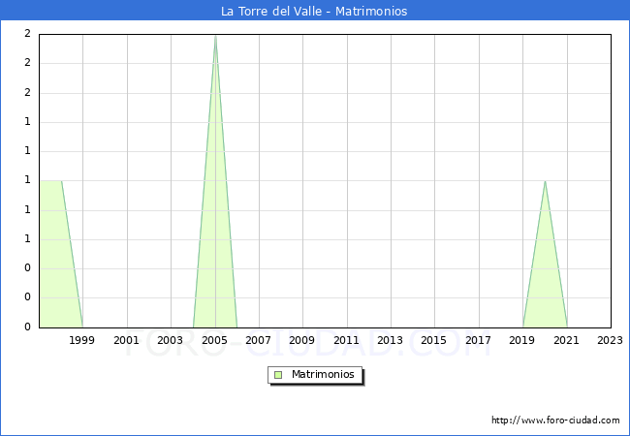Select the 2023 x-axis year label
The height and width of the screenshot is (436, 630).
[611, 340]
